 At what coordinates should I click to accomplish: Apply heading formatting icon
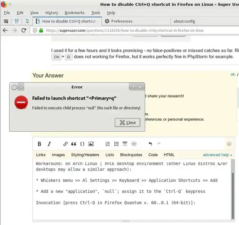coord(125,144)
